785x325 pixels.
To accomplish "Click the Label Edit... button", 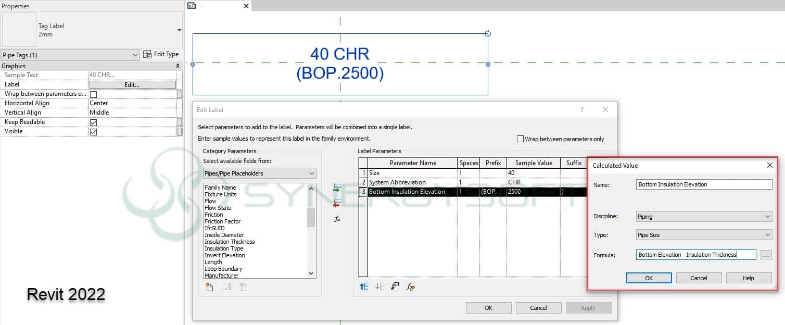I will click(x=132, y=84).
